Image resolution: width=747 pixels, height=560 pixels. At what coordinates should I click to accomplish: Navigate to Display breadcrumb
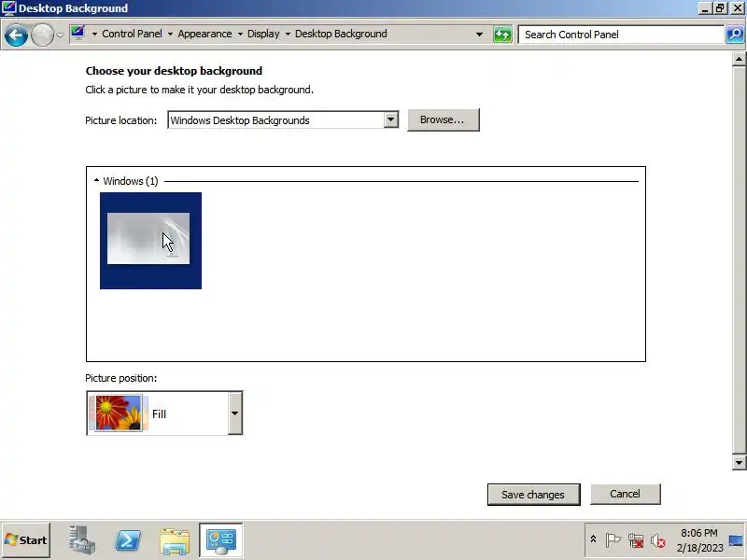(263, 34)
